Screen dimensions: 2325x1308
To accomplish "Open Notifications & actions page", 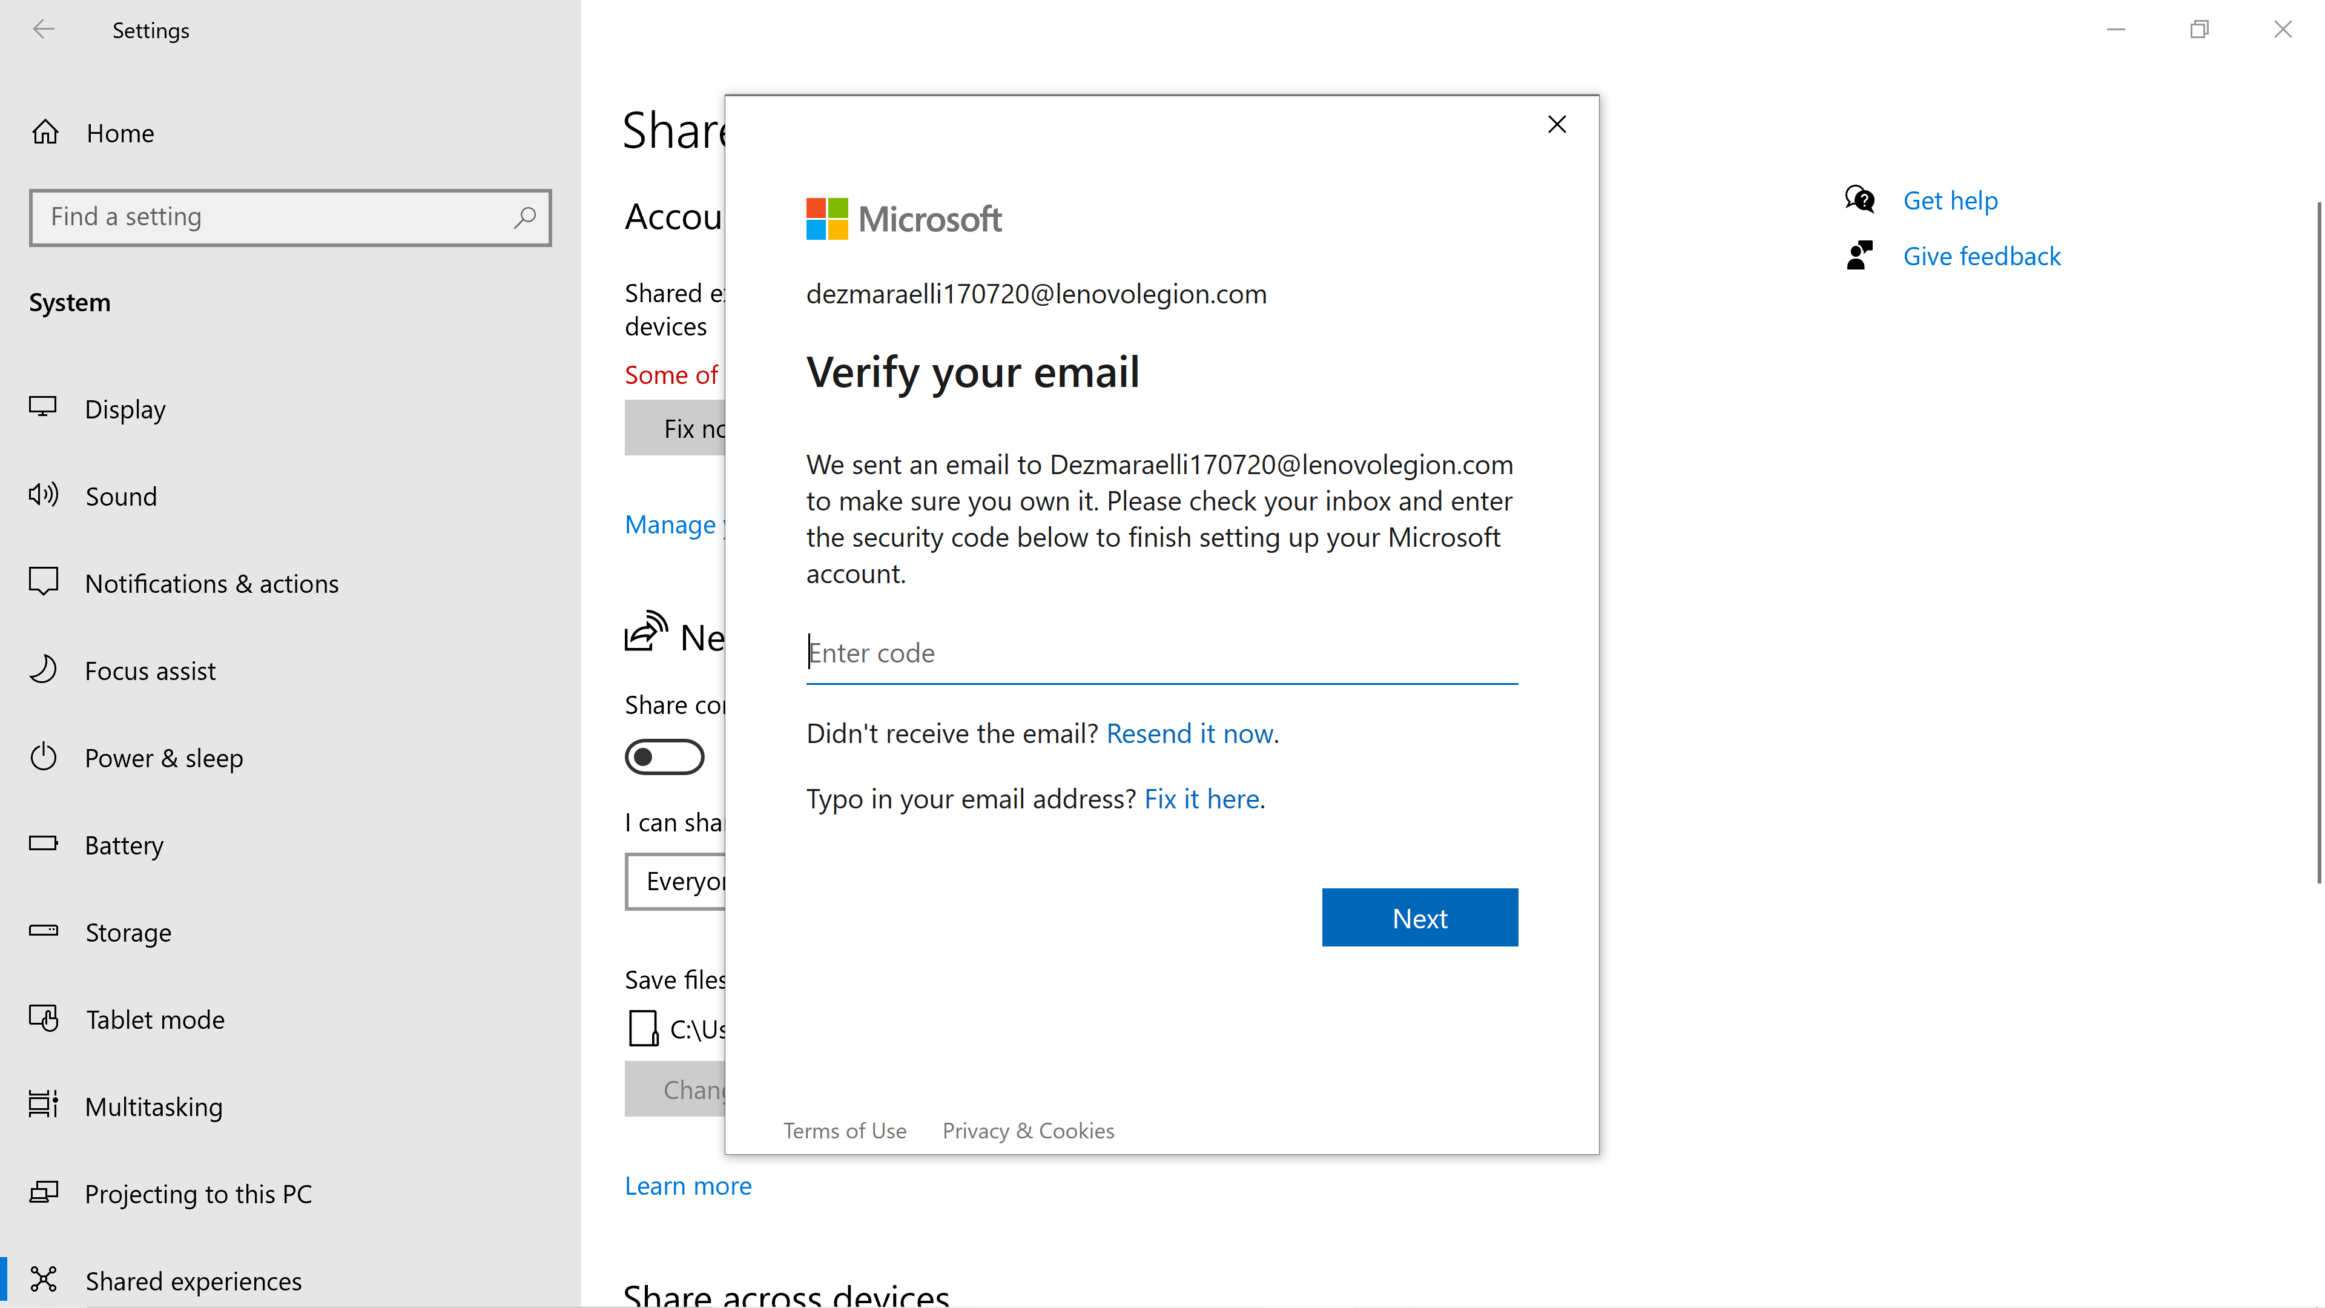I will pyautogui.click(x=211, y=583).
